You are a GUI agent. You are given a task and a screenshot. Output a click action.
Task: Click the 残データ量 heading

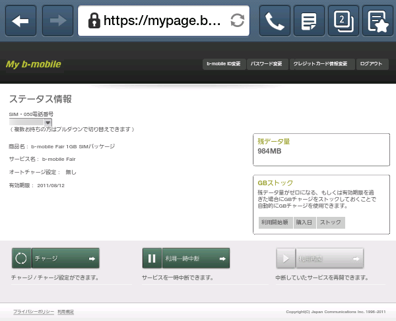(x=274, y=142)
